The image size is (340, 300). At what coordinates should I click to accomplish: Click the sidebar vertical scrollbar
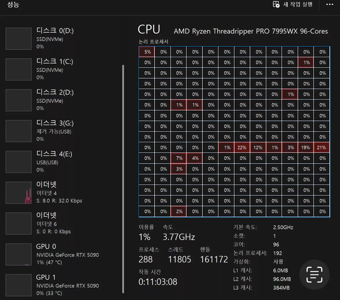point(123,179)
